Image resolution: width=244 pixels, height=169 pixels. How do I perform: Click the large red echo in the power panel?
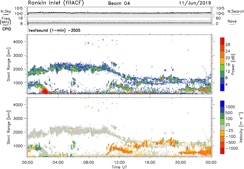(x=45, y=91)
